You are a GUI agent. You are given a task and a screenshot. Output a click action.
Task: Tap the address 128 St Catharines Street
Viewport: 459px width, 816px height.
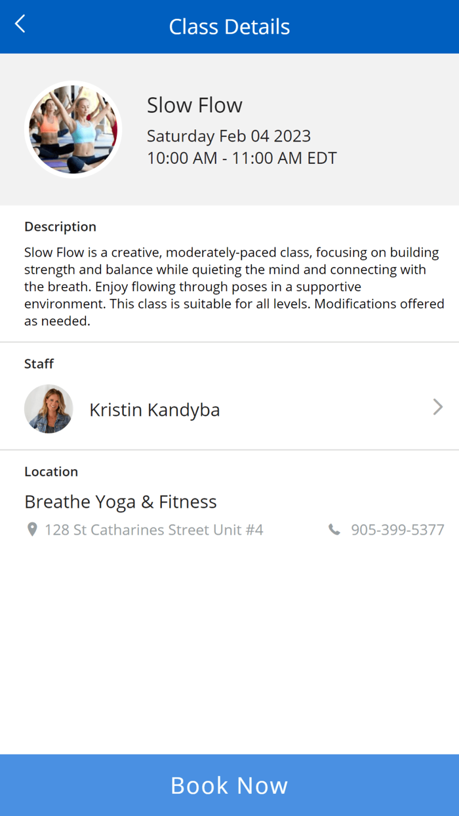click(154, 529)
